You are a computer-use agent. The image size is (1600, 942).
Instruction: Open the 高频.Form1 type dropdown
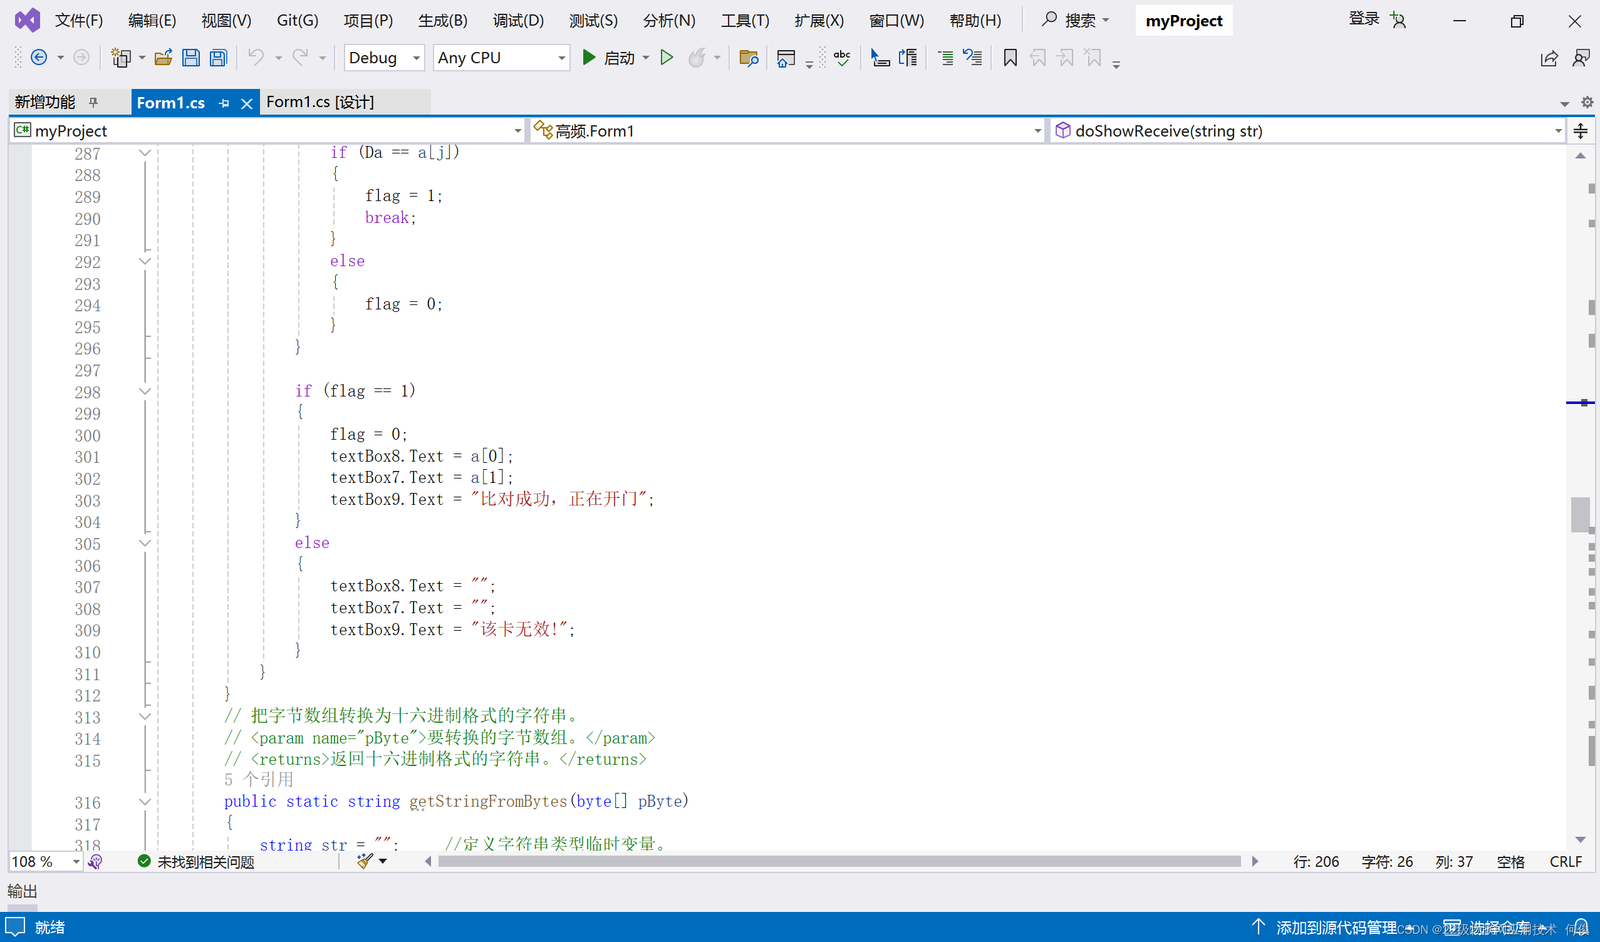click(x=787, y=131)
